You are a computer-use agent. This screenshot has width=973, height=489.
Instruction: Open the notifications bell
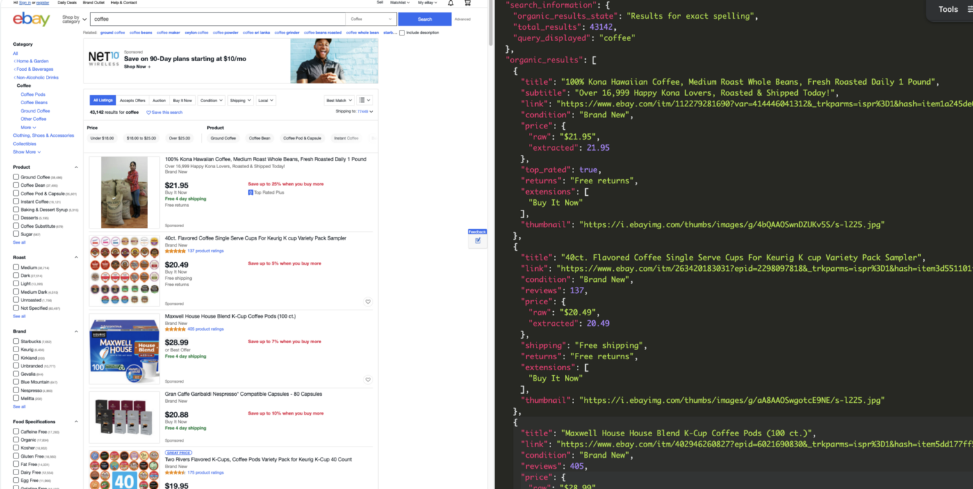pyautogui.click(x=450, y=3)
